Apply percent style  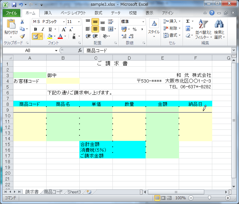134,29
